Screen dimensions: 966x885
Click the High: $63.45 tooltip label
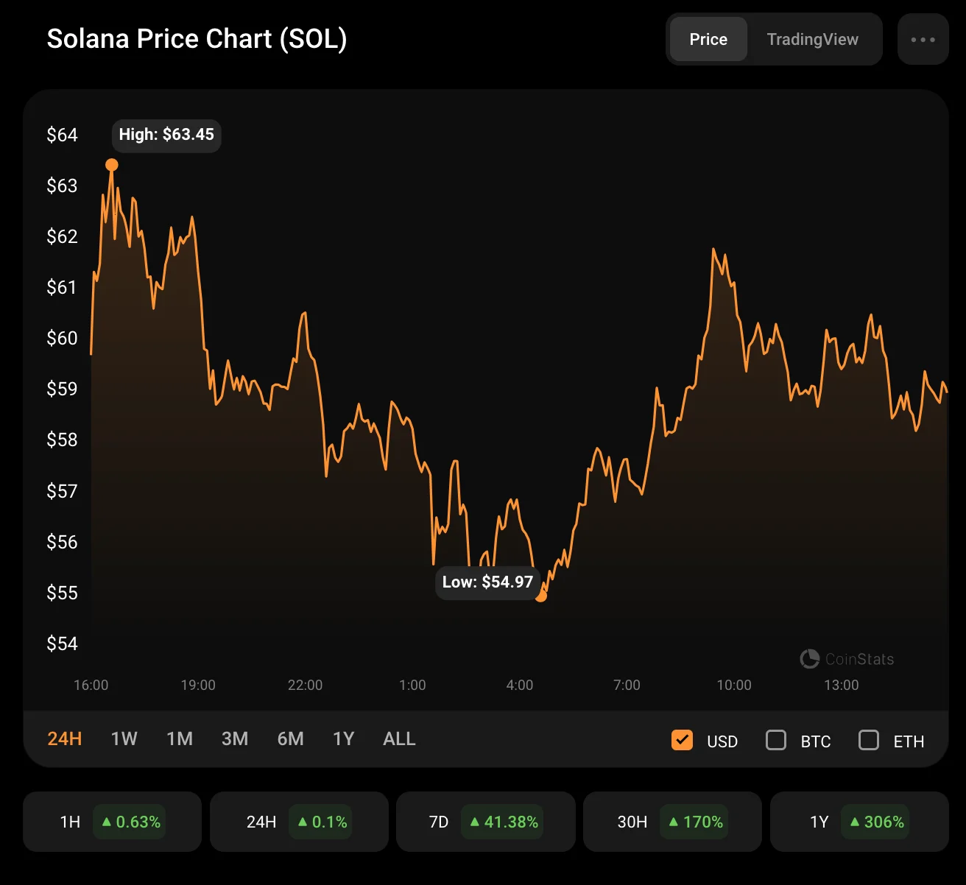click(166, 135)
